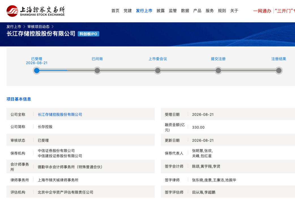Open the 关于 navigation item
The height and width of the screenshot is (203, 295).
coord(234,11)
